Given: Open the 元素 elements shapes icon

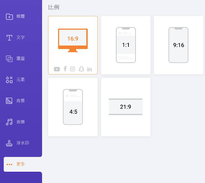Looking at the screenshot, I should [9, 80].
